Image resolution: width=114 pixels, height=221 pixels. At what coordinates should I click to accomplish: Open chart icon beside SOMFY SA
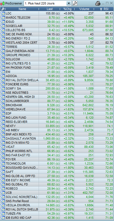tap(3, 88)
